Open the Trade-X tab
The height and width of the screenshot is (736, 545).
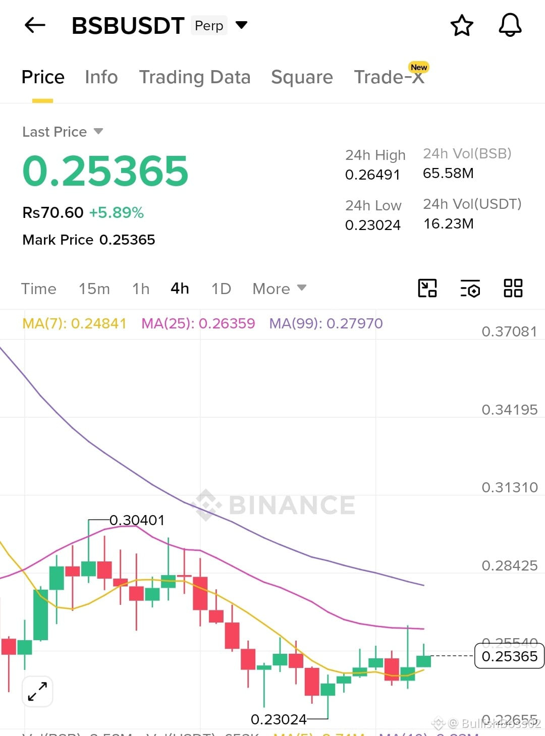tap(389, 77)
